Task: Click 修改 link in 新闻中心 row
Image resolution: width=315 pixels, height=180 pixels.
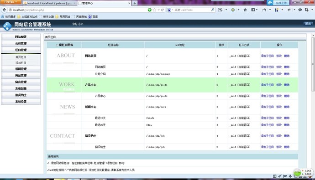Action: 279,107
